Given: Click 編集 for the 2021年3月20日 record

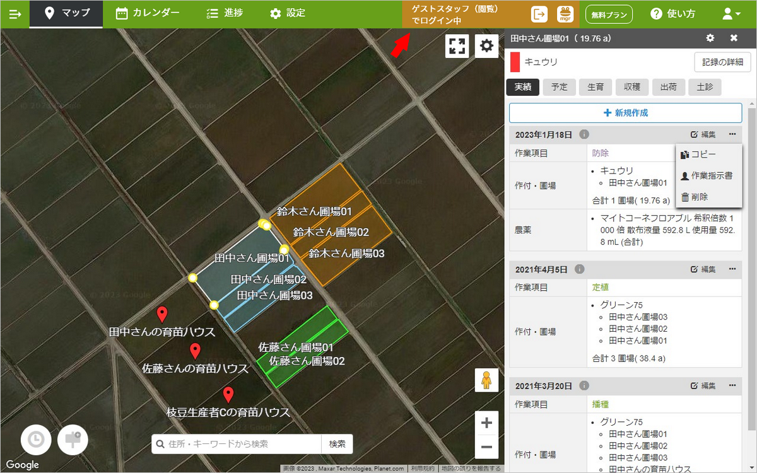Looking at the screenshot, I should coord(703,385).
